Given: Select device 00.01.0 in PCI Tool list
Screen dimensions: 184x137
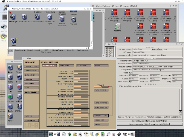Looking at the screenshot, I should click(x=109, y=50).
